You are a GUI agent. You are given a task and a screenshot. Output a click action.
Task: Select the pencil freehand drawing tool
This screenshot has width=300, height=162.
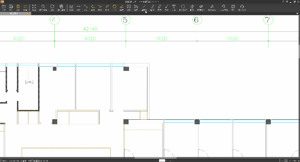pyautogui.click(x=152, y=8)
